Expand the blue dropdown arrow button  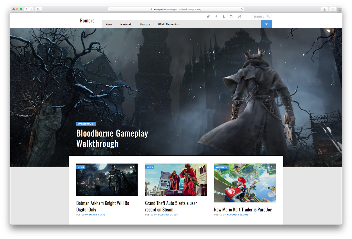tap(266, 24)
